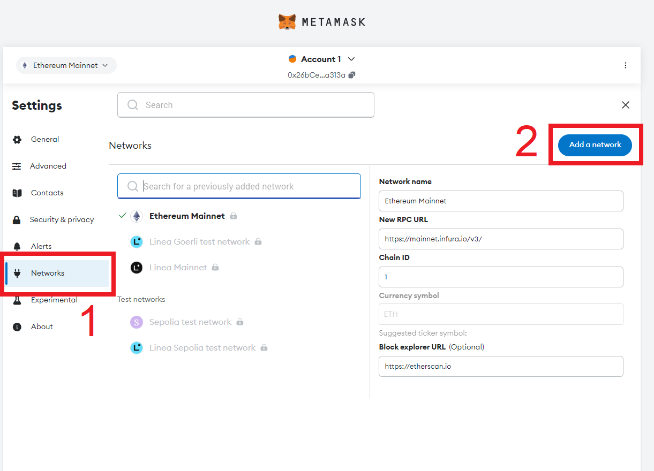Image resolution: width=654 pixels, height=471 pixels.
Task: Open the three-dot account options menu
Action: (625, 65)
